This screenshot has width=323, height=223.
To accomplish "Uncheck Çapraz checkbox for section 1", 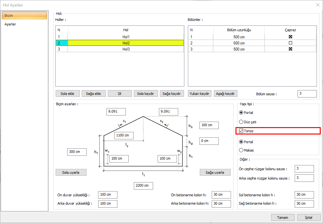I will click(x=290, y=37).
